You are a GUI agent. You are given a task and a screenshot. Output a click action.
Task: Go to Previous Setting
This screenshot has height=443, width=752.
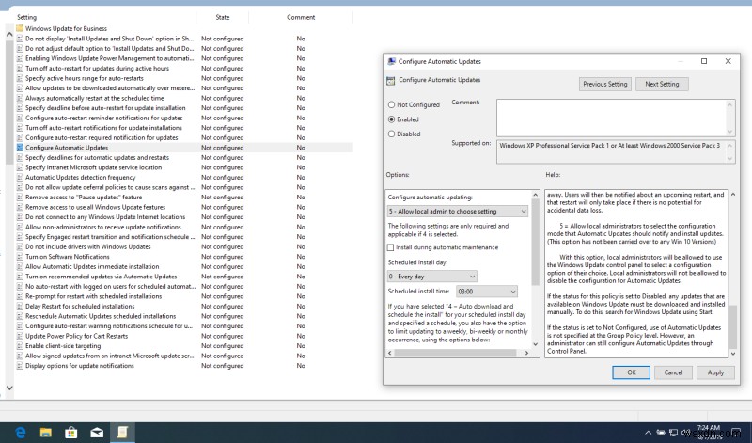click(605, 84)
